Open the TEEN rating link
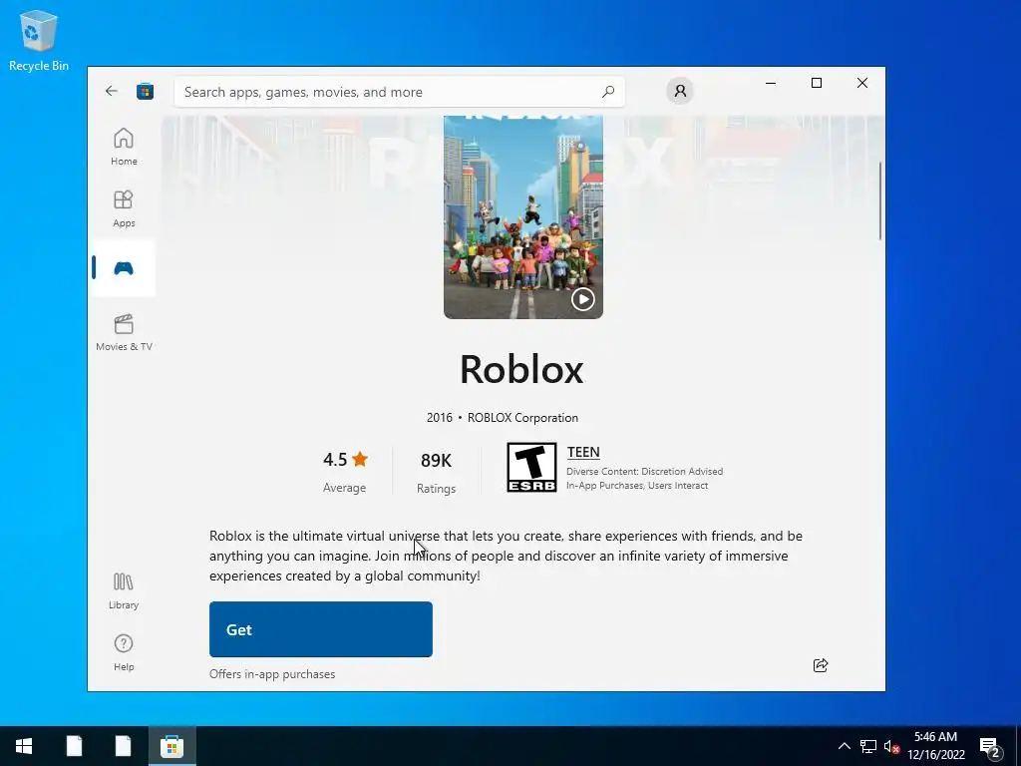This screenshot has width=1021, height=766. [583, 452]
